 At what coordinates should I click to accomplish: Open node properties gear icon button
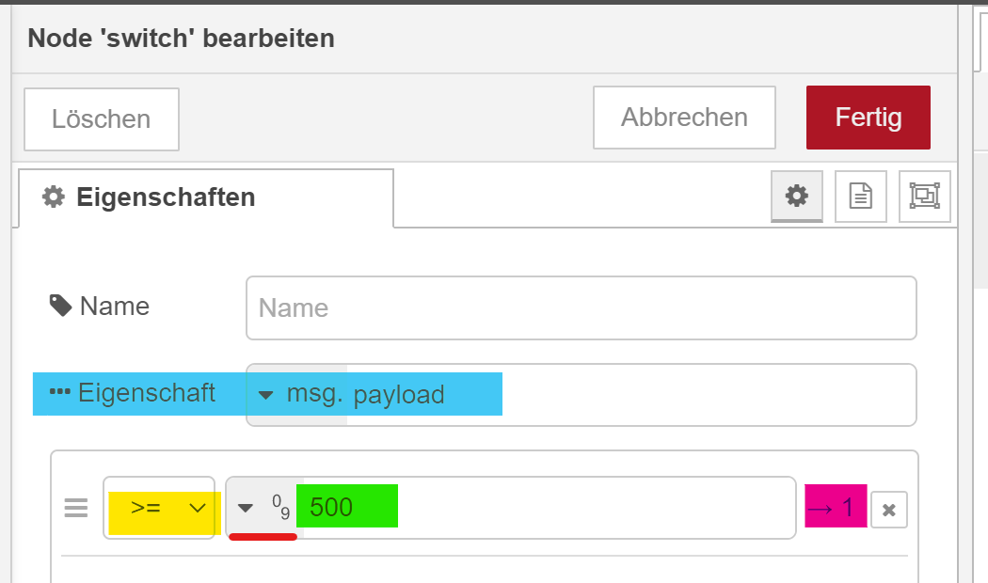pyautogui.click(x=796, y=197)
